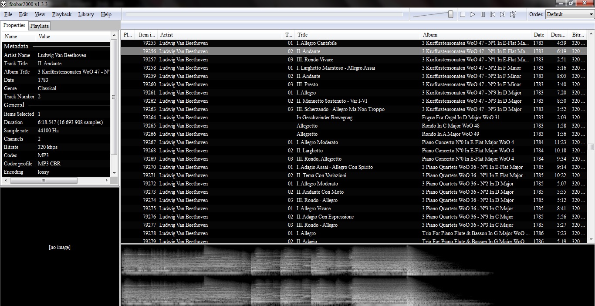Click duration '11:23' in the playlist
Viewport: 595px width, 306px height.
coord(560,142)
